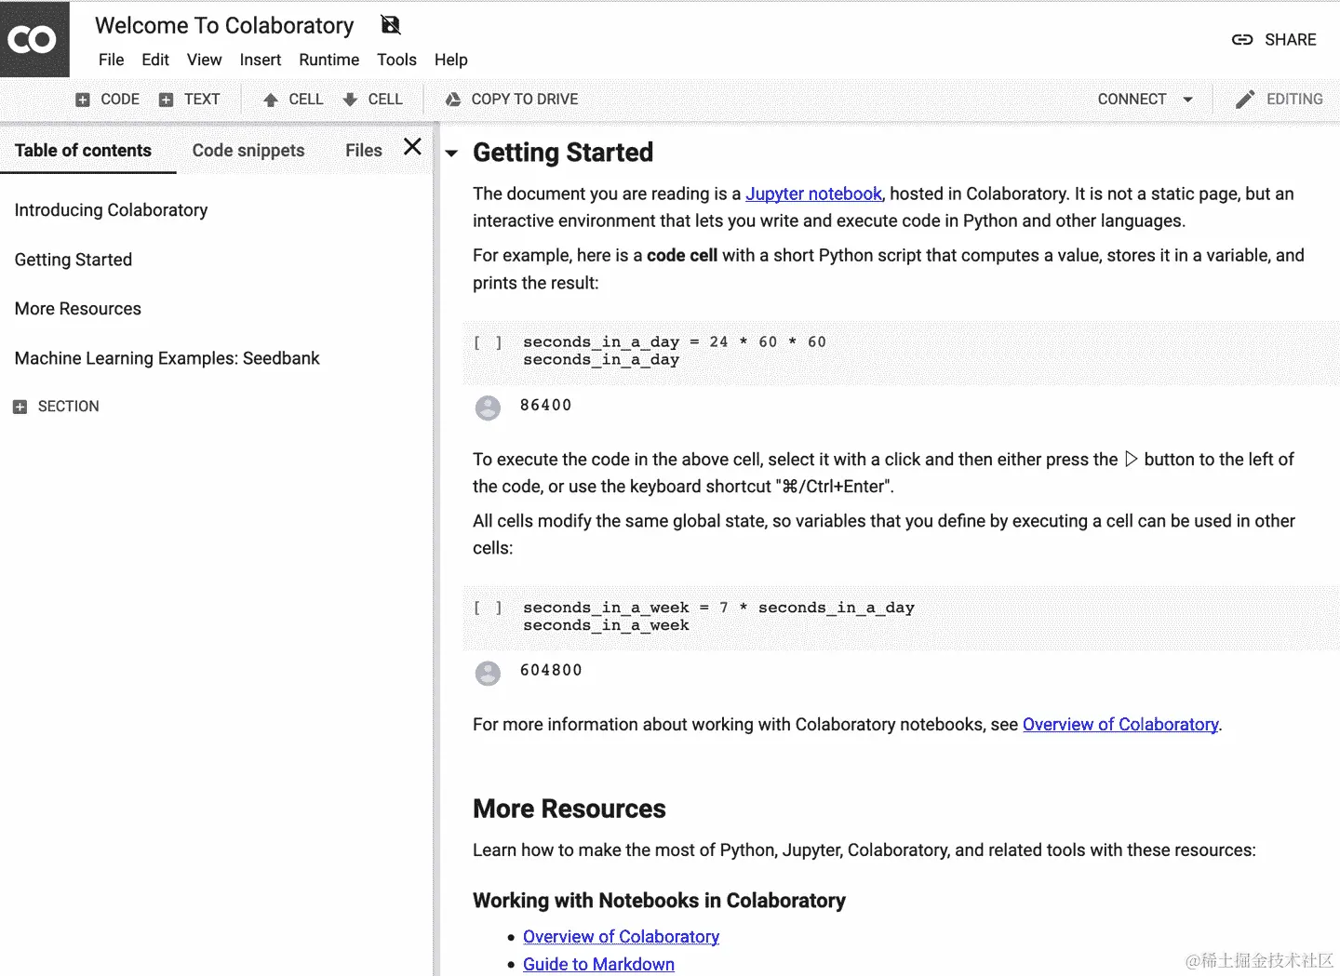
Task: Switch to Files tab
Action: [x=364, y=151]
